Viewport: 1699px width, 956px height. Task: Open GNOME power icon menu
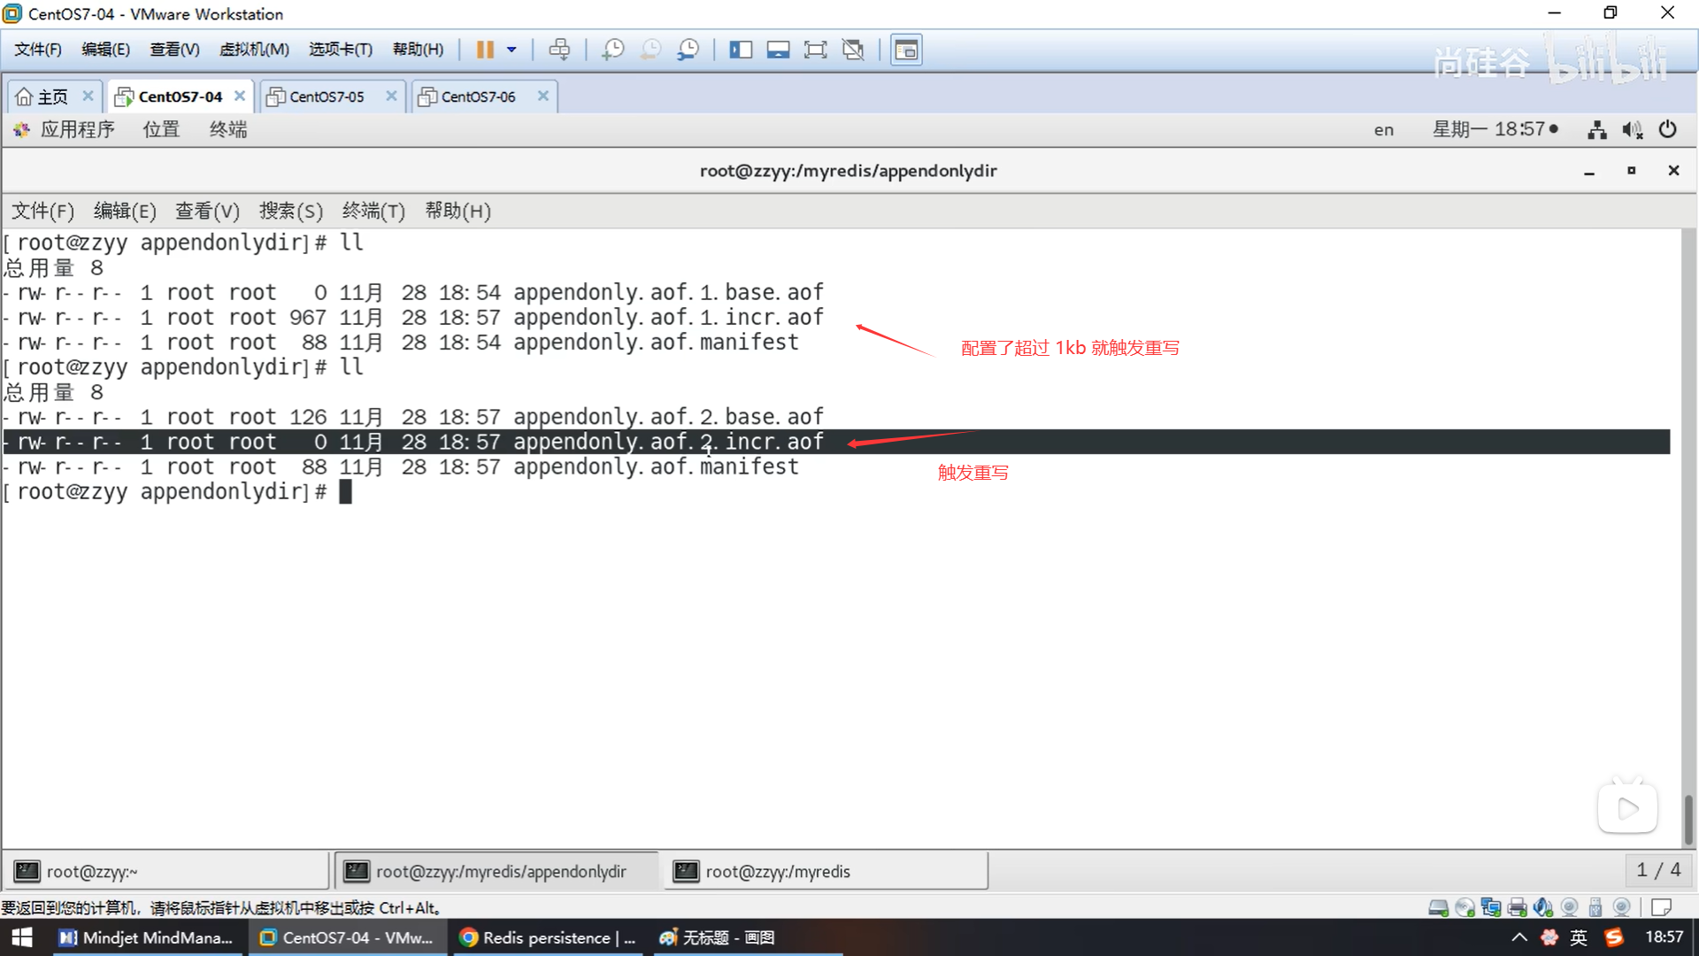click(1667, 129)
